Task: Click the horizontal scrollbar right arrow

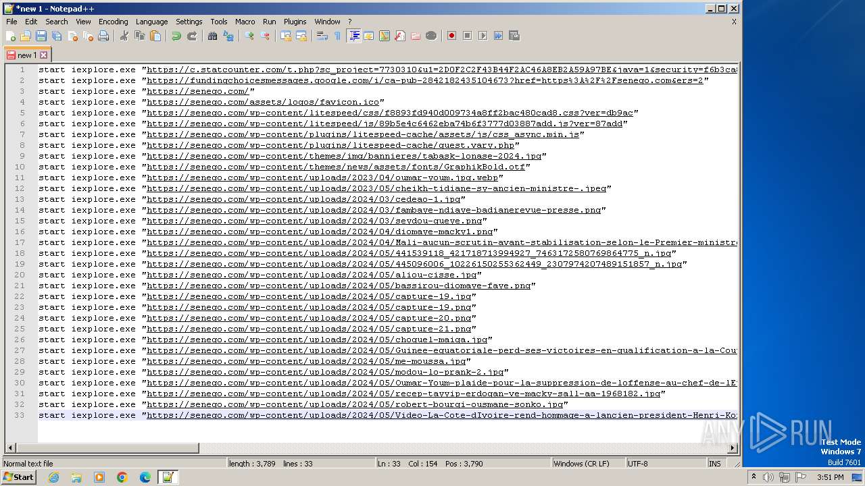Action: coord(733,448)
